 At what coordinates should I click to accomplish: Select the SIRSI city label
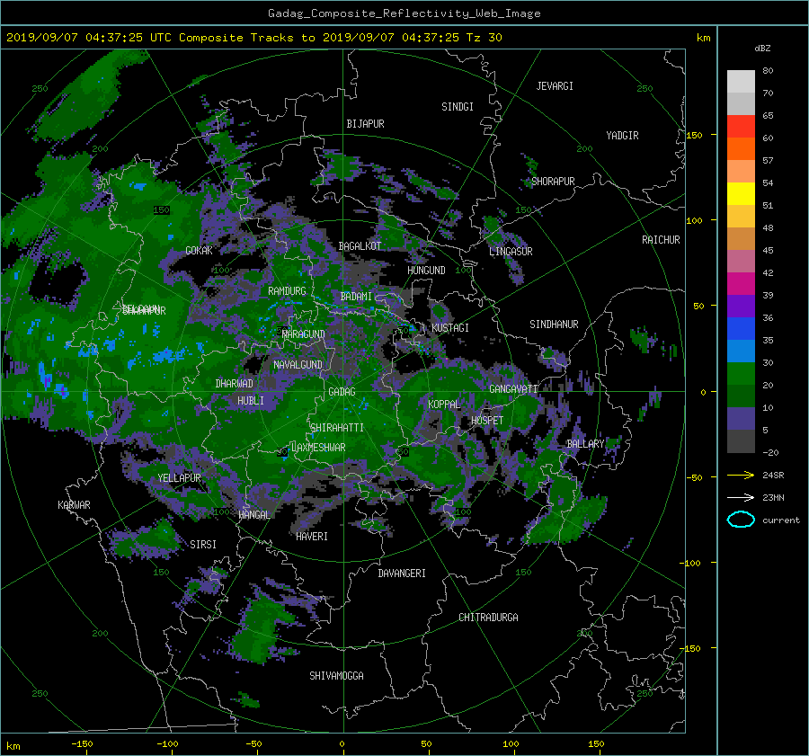(203, 545)
